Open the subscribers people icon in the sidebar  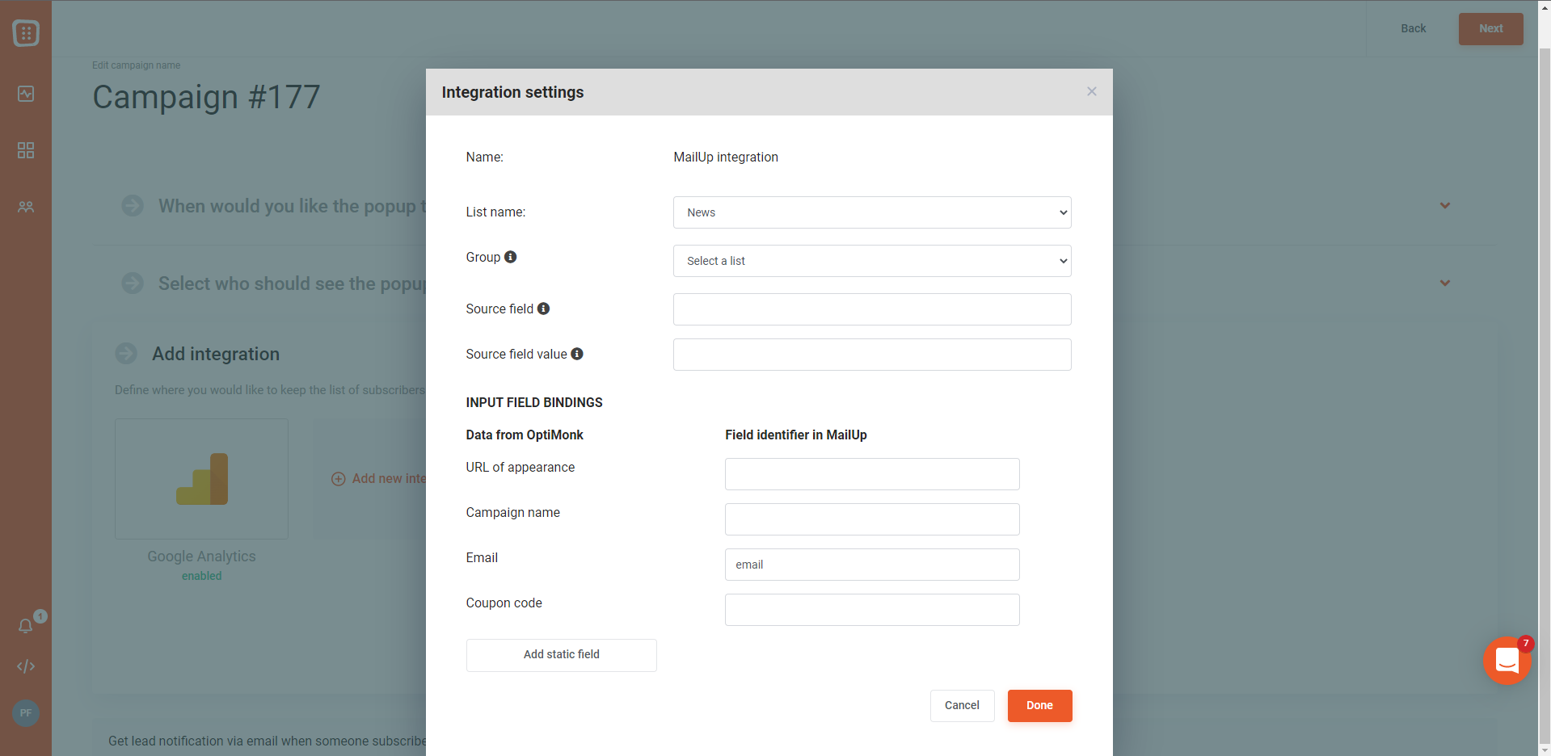click(x=26, y=207)
